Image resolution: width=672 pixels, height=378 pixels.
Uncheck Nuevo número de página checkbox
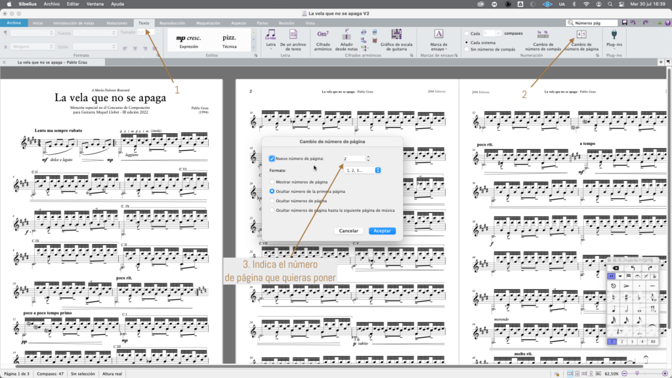272,158
